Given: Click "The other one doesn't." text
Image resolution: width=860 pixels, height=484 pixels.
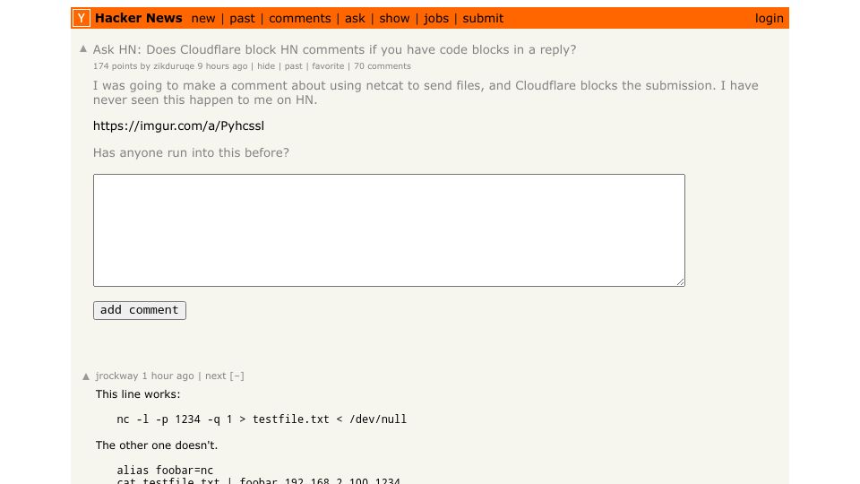Looking at the screenshot, I should pyautogui.click(x=156, y=445).
